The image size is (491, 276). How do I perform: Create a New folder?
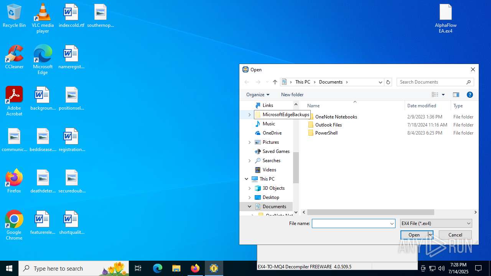coord(292,95)
